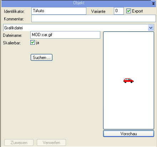Viewport: 157px width, 147px height.
Task: Click the Grafikdatei combo box text
Action: [14, 28]
